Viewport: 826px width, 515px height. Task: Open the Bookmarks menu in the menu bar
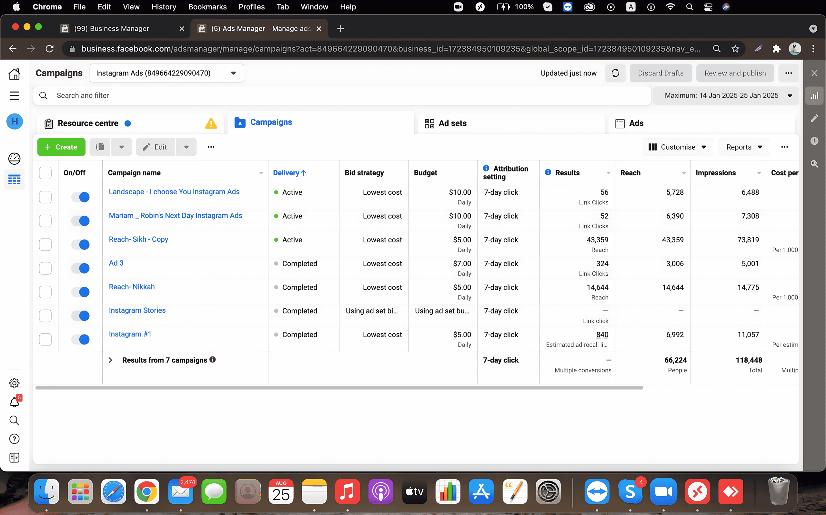[x=207, y=7]
